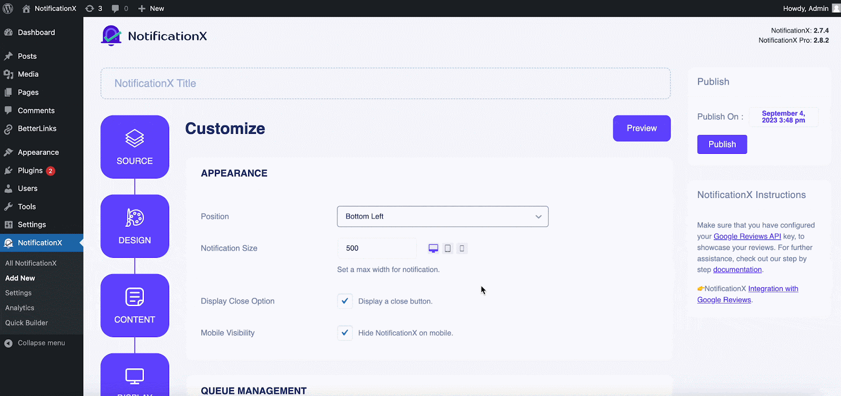This screenshot has height=396, width=841.
Task: Open the Howdy, Admin avatar
Action: pos(836,8)
